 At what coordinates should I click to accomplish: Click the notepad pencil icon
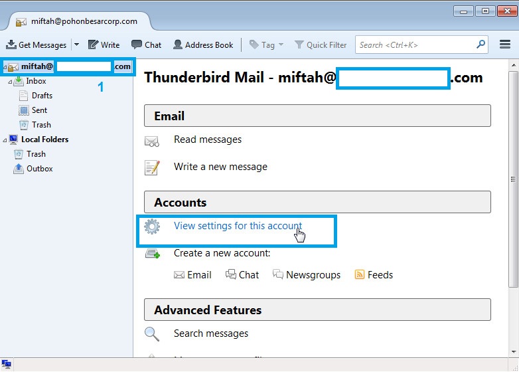pos(152,167)
